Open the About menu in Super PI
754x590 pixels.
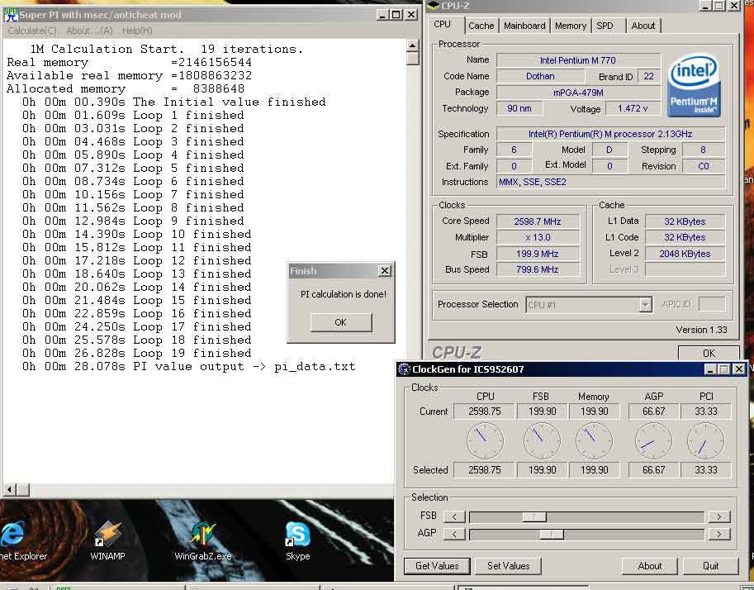[x=89, y=31]
